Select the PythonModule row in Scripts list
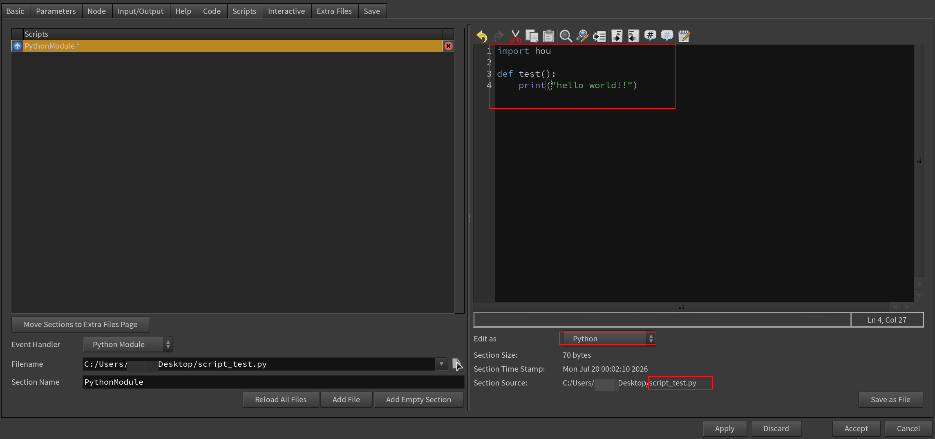This screenshot has width=935, height=439. click(x=233, y=46)
